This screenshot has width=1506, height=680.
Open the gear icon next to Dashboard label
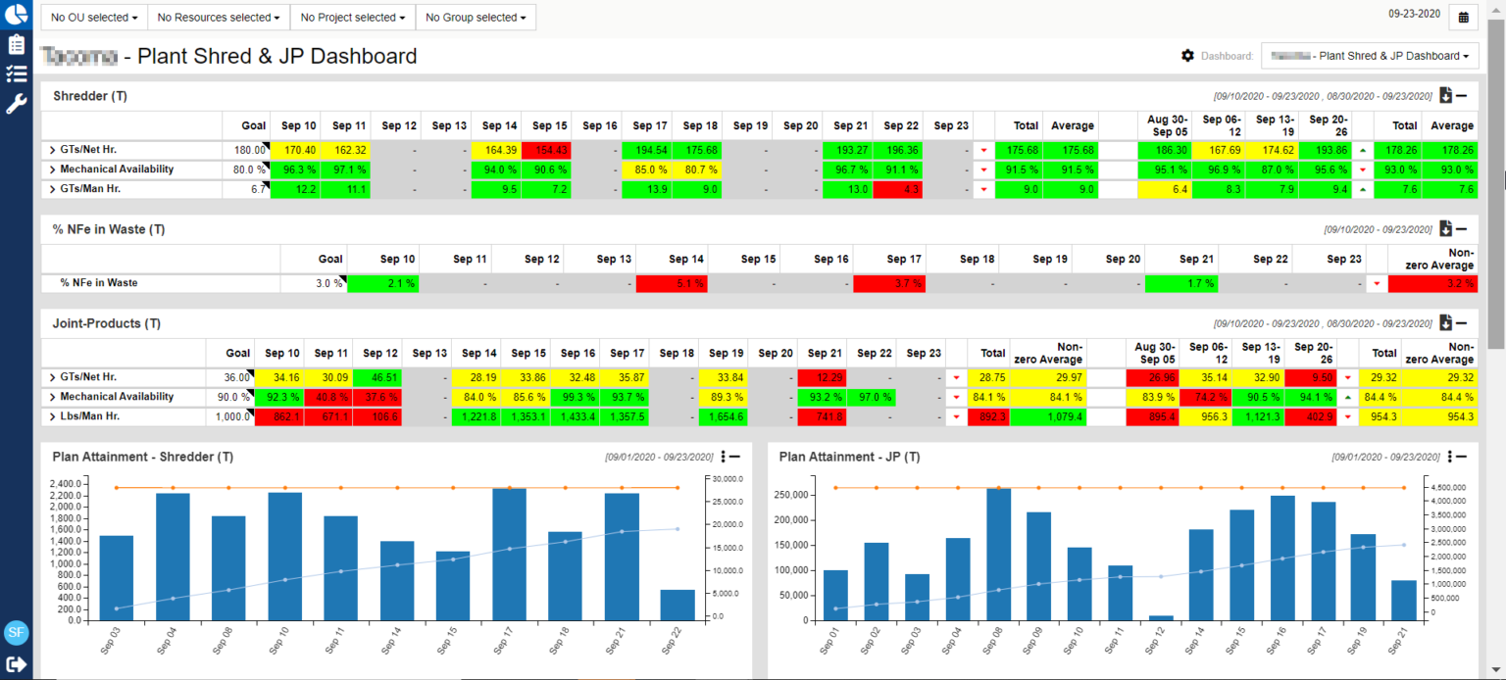[x=1187, y=56]
